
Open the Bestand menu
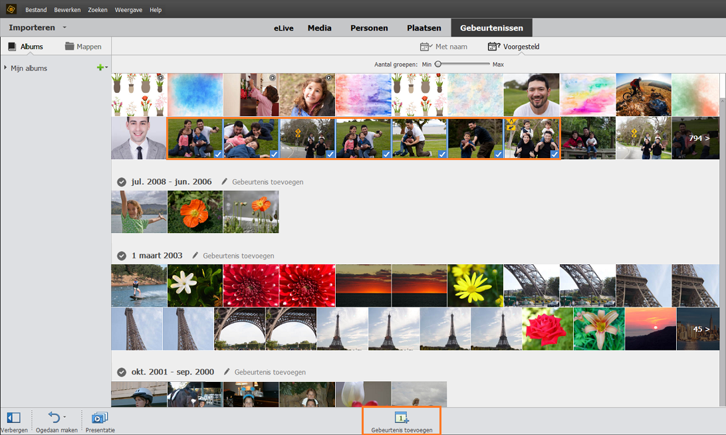pos(36,10)
